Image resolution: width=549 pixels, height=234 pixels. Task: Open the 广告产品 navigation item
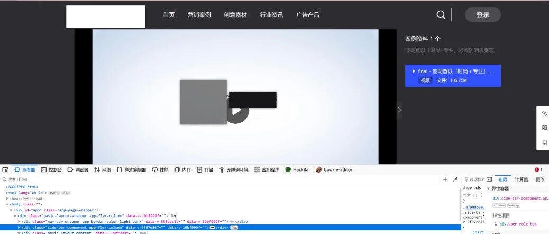click(308, 15)
